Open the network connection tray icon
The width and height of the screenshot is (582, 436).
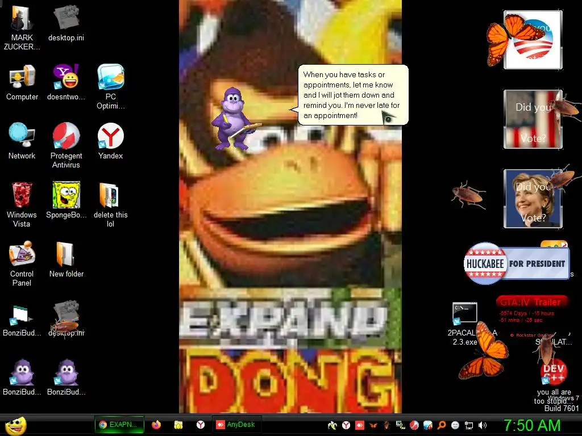pos(469,426)
